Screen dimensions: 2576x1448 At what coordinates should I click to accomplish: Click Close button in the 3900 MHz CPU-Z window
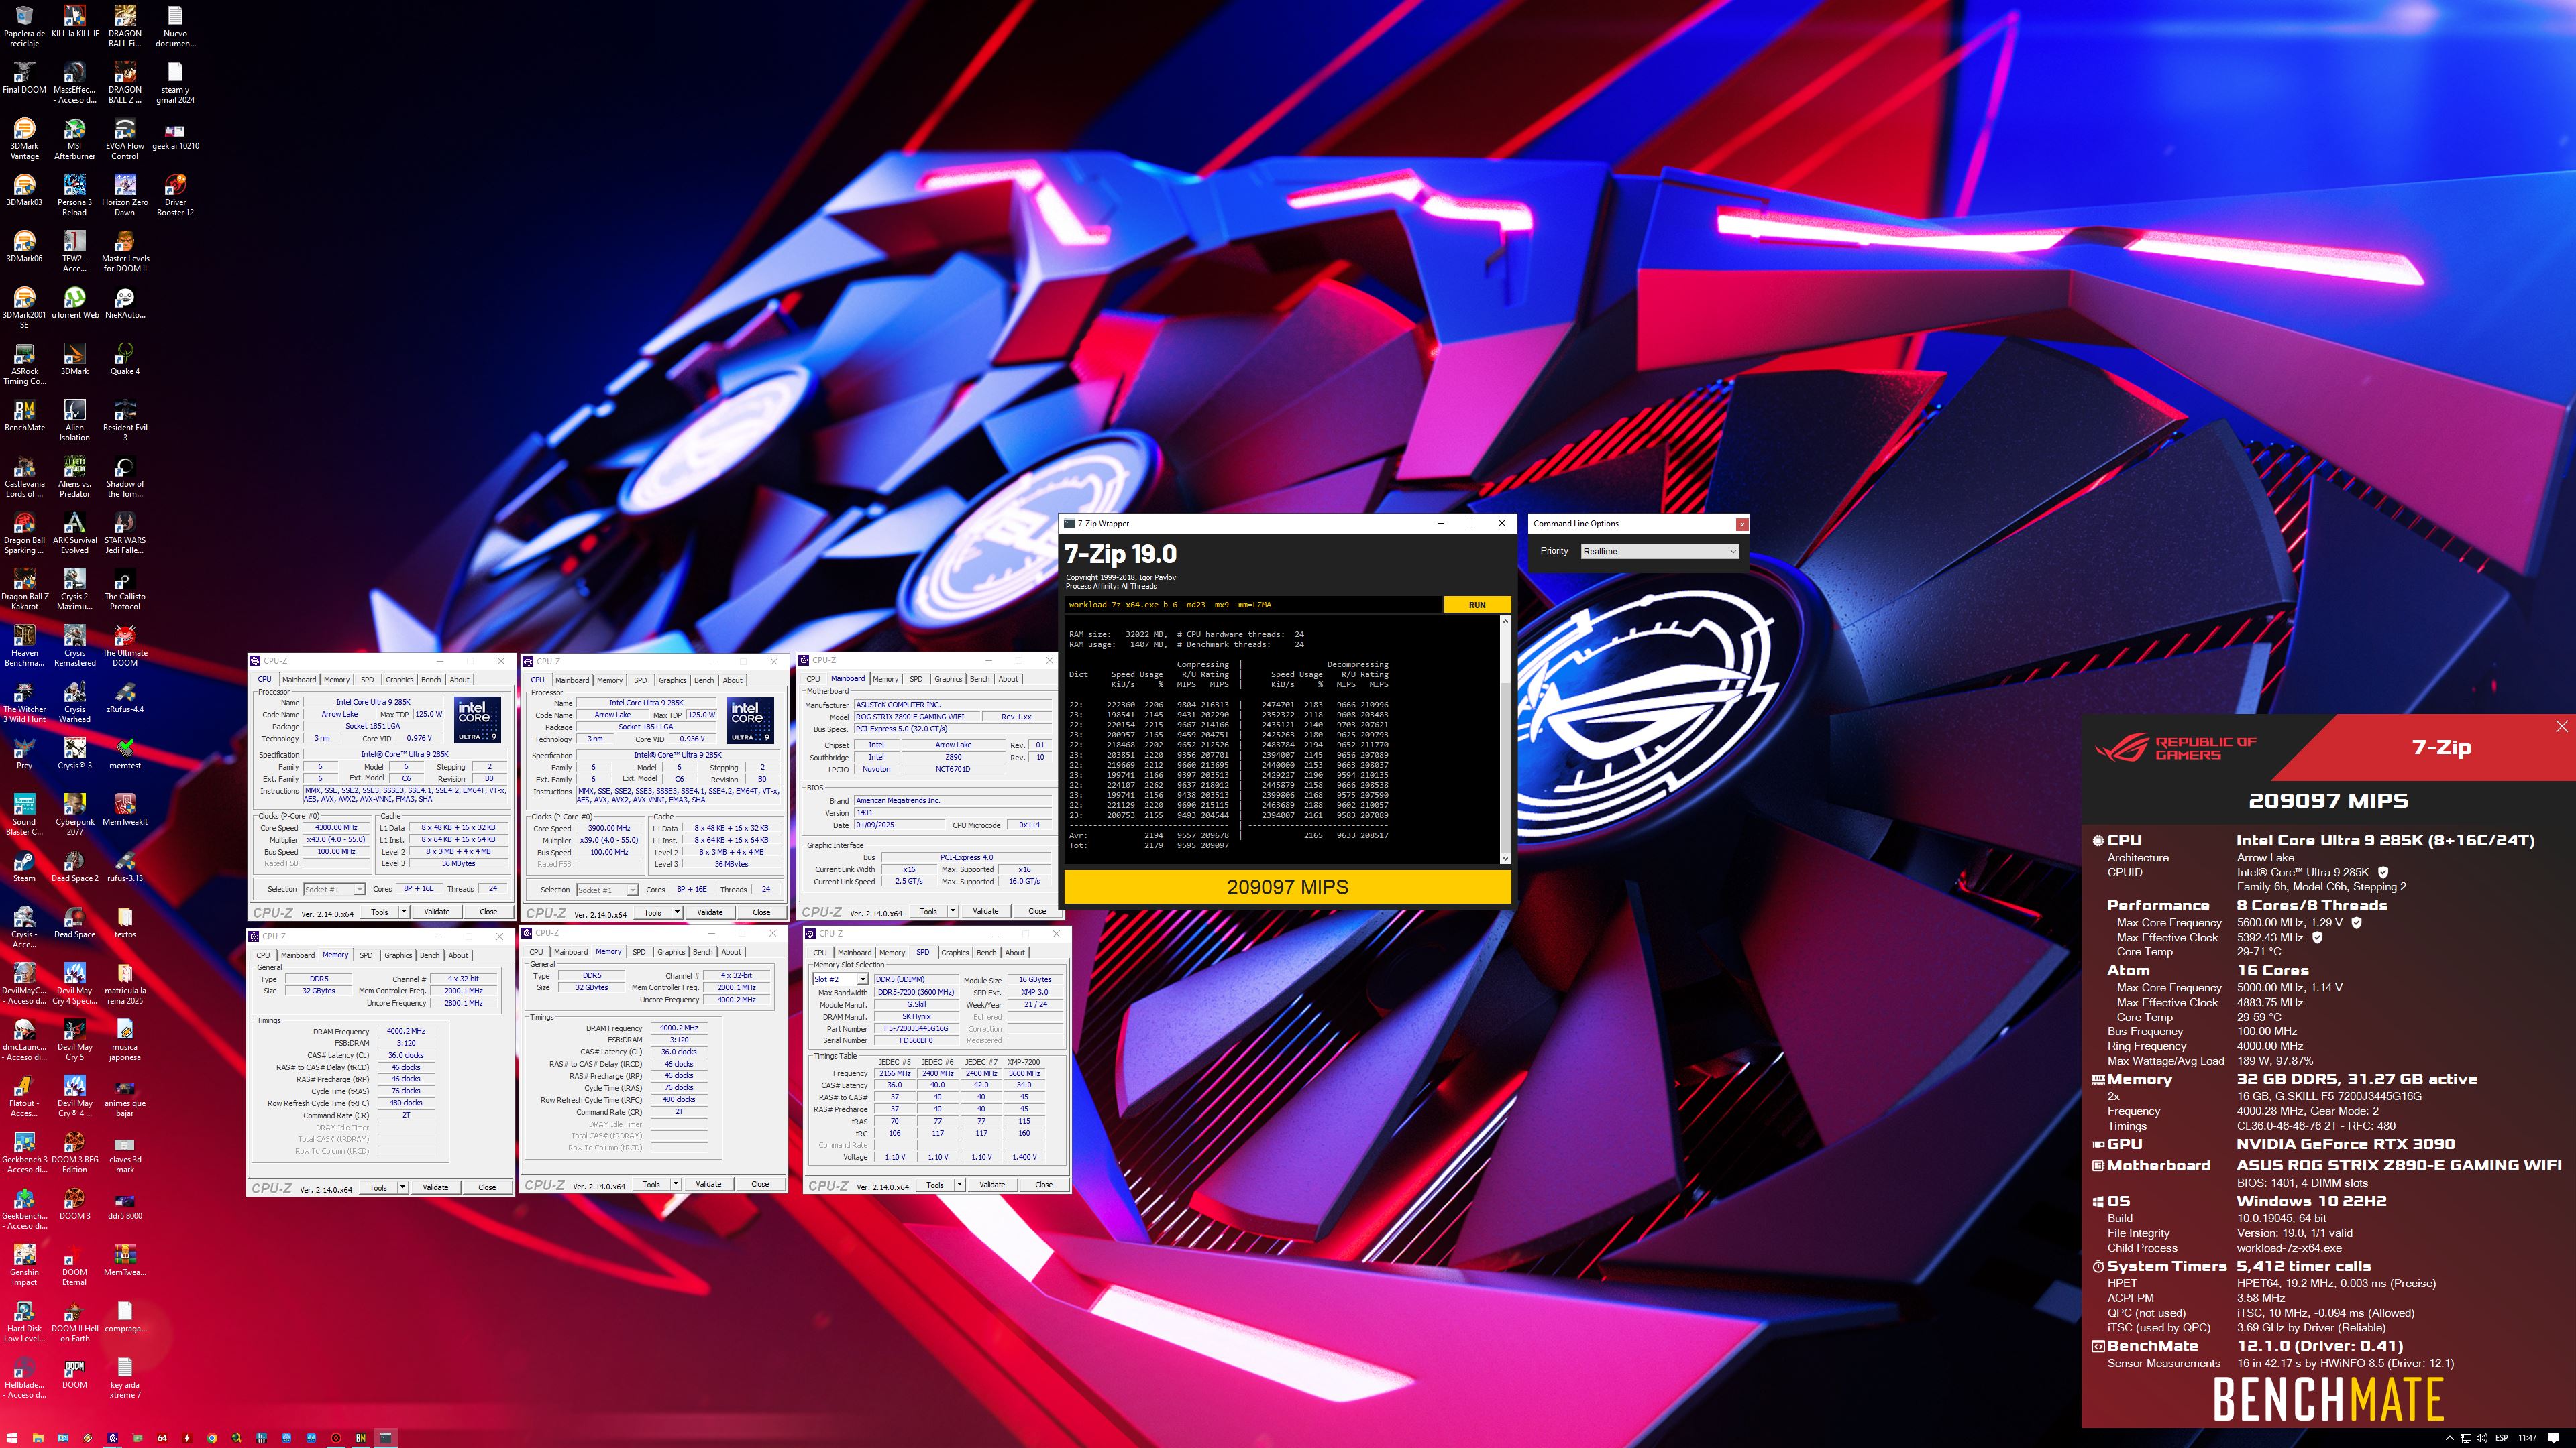click(761, 912)
